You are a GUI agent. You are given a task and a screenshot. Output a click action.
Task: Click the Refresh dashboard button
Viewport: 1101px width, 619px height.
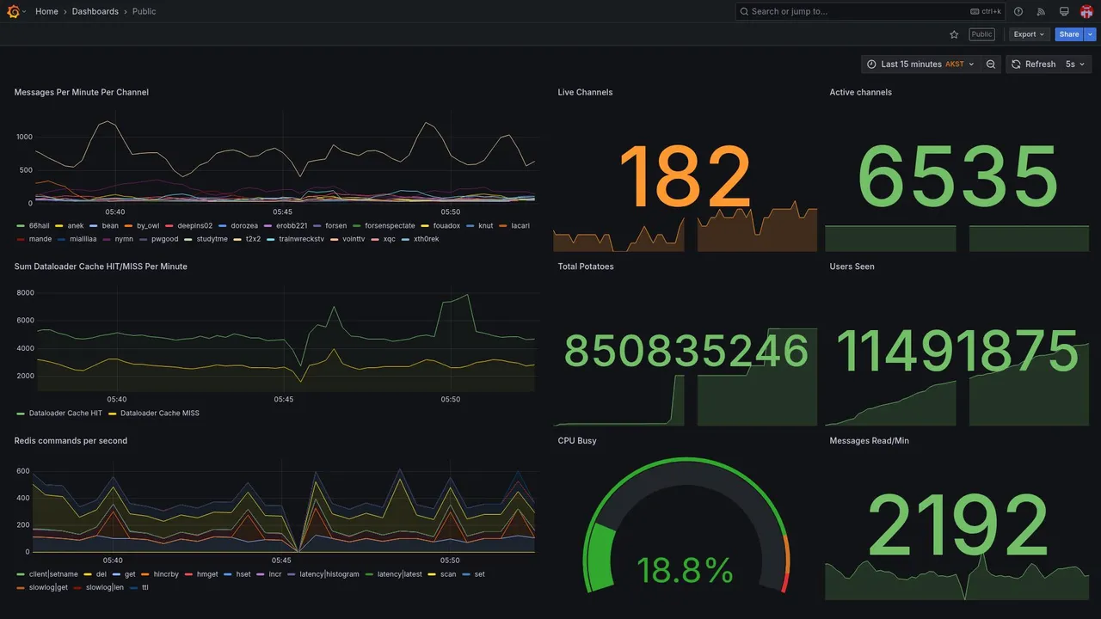(x=1032, y=64)
